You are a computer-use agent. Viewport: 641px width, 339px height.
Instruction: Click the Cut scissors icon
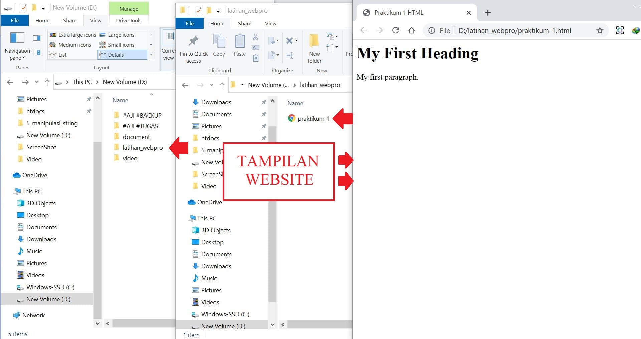[255, 37]
